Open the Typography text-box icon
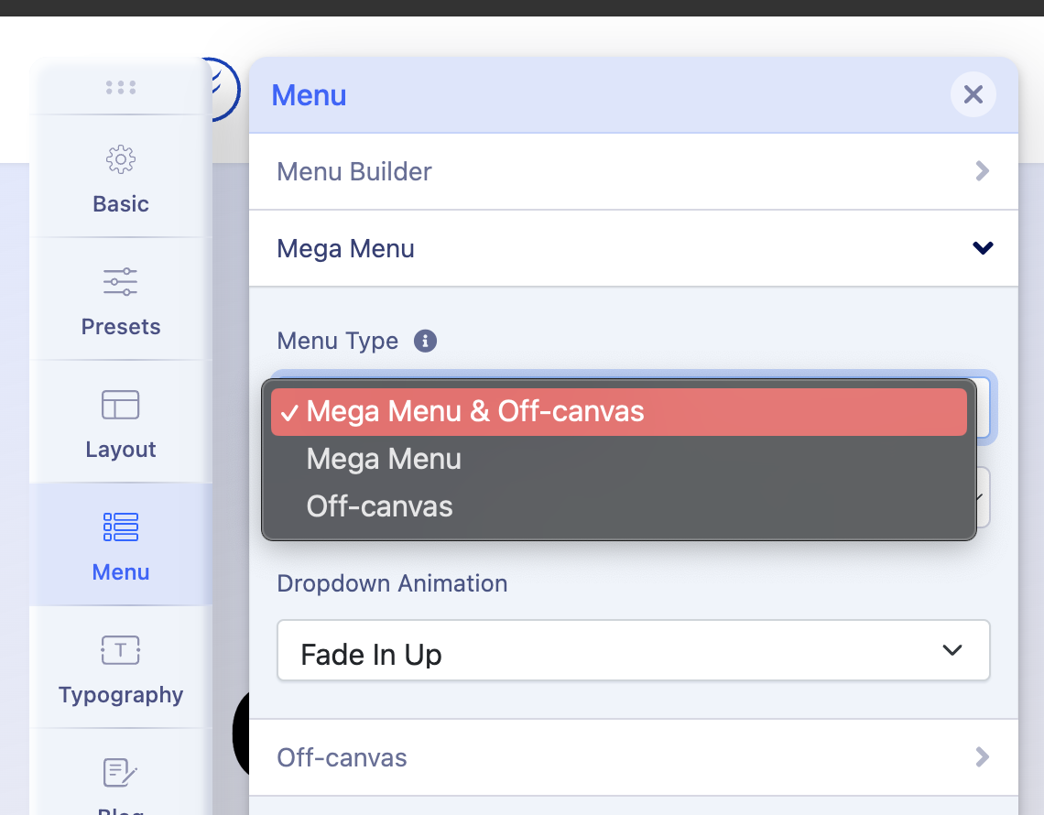 pyautogui.click(x=121, y=650)
